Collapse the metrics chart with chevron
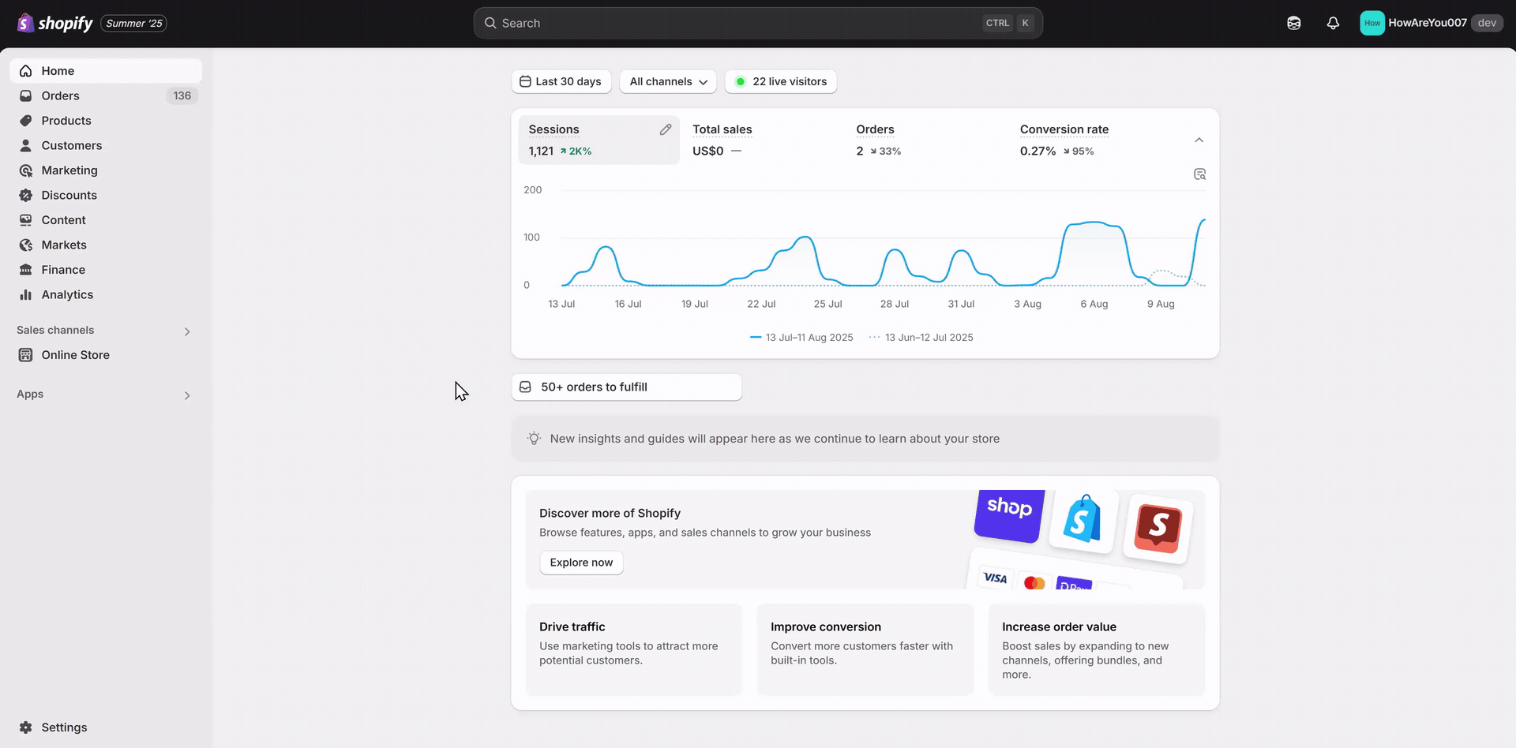This screenshot has width=1516, height=748. pyautogui.click(x=1199, y=140)
